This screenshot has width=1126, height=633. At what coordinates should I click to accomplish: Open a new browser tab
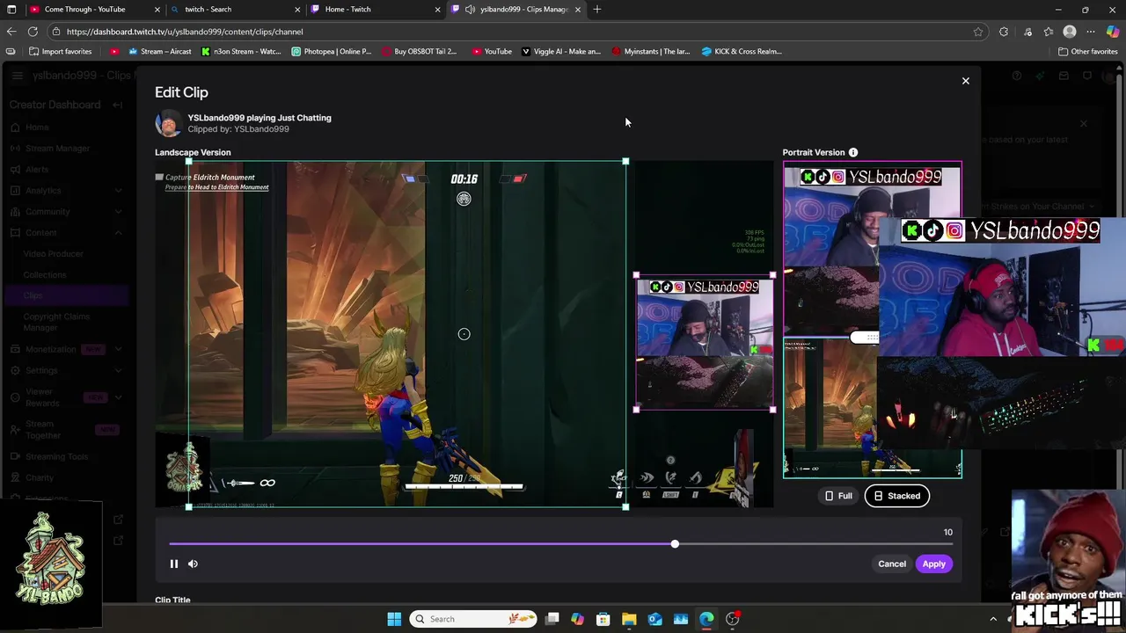pos(597,9)
